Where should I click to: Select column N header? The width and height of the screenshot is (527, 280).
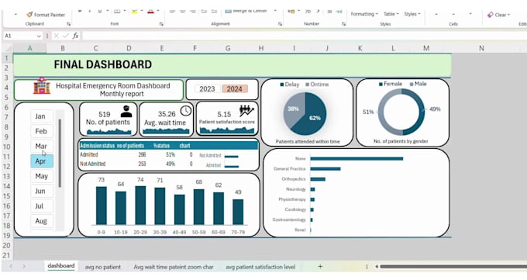pos(481,48)
